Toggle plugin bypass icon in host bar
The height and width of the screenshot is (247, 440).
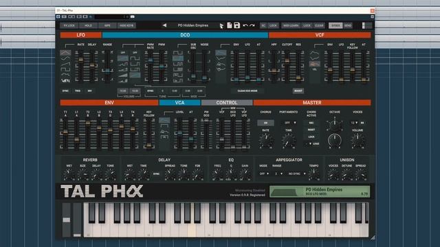click(58, 16)
